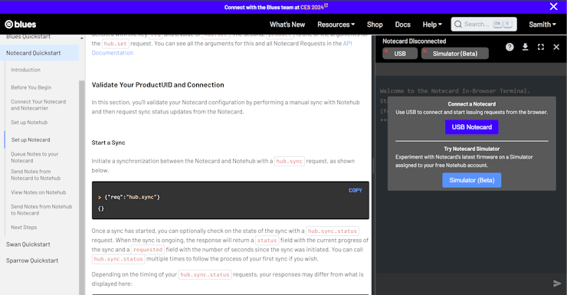
Task: Expand the Help dropdown menu
Action: (432, 25)
